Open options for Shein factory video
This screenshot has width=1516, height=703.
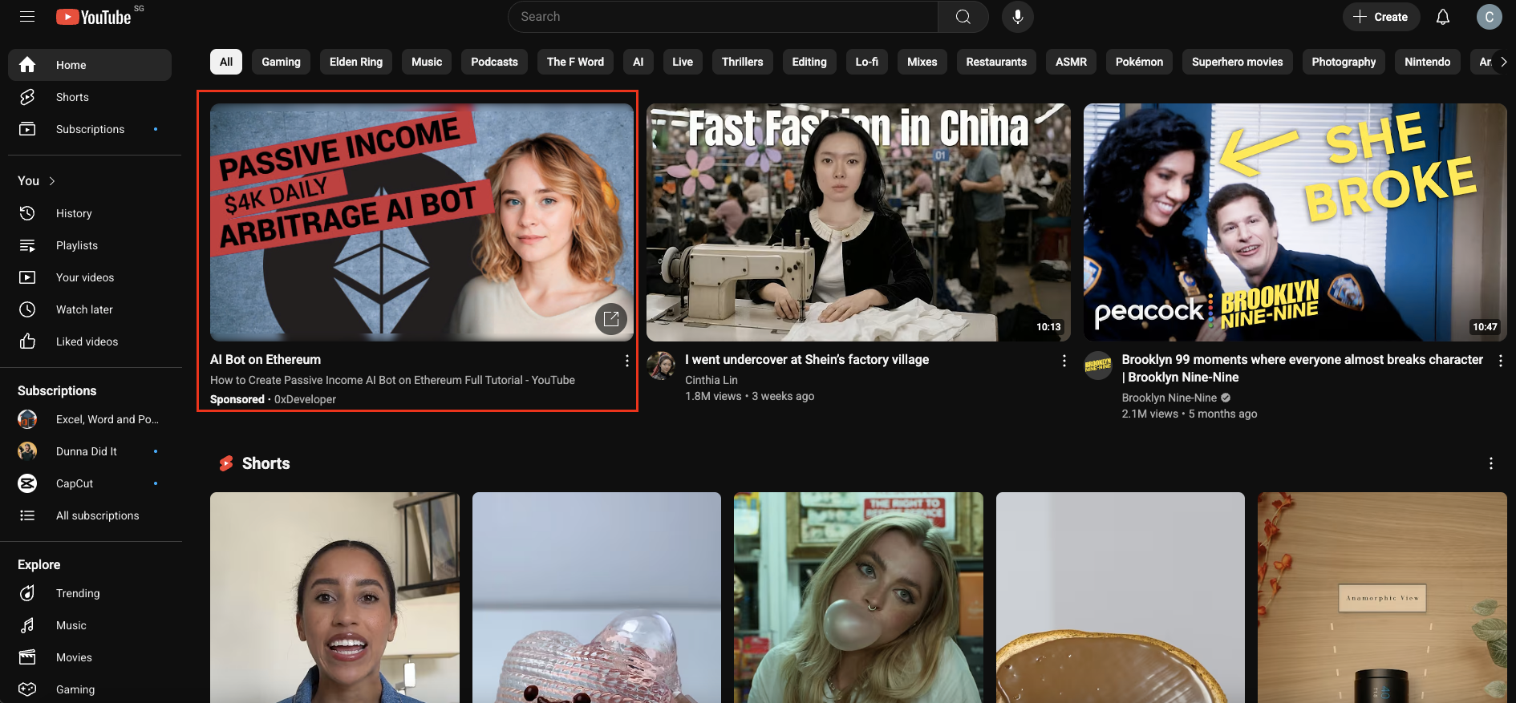pyautogui.click(x=1064, y=361)
